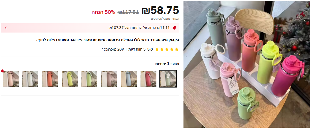Select the mauve purple bottle thumbnail
312x128 pixels.
[x=109, y=78]
